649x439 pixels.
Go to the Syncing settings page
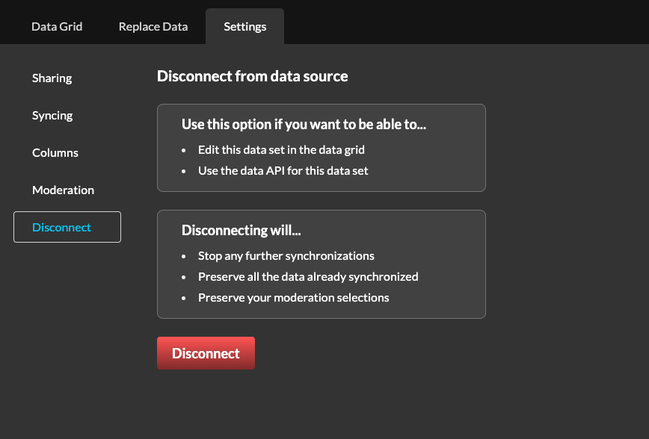pyautogui.click(x=52, y=115)
